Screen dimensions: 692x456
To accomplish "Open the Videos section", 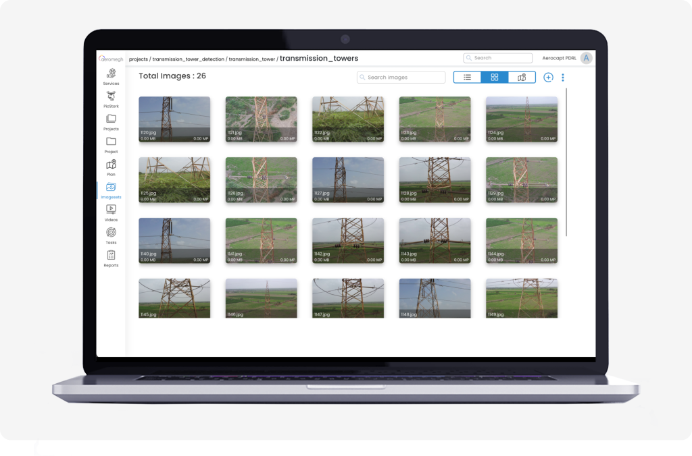I will click(x=111, y=212).
